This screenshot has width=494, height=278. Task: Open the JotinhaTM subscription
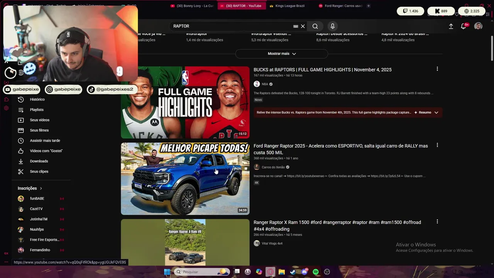pos(41,219)
